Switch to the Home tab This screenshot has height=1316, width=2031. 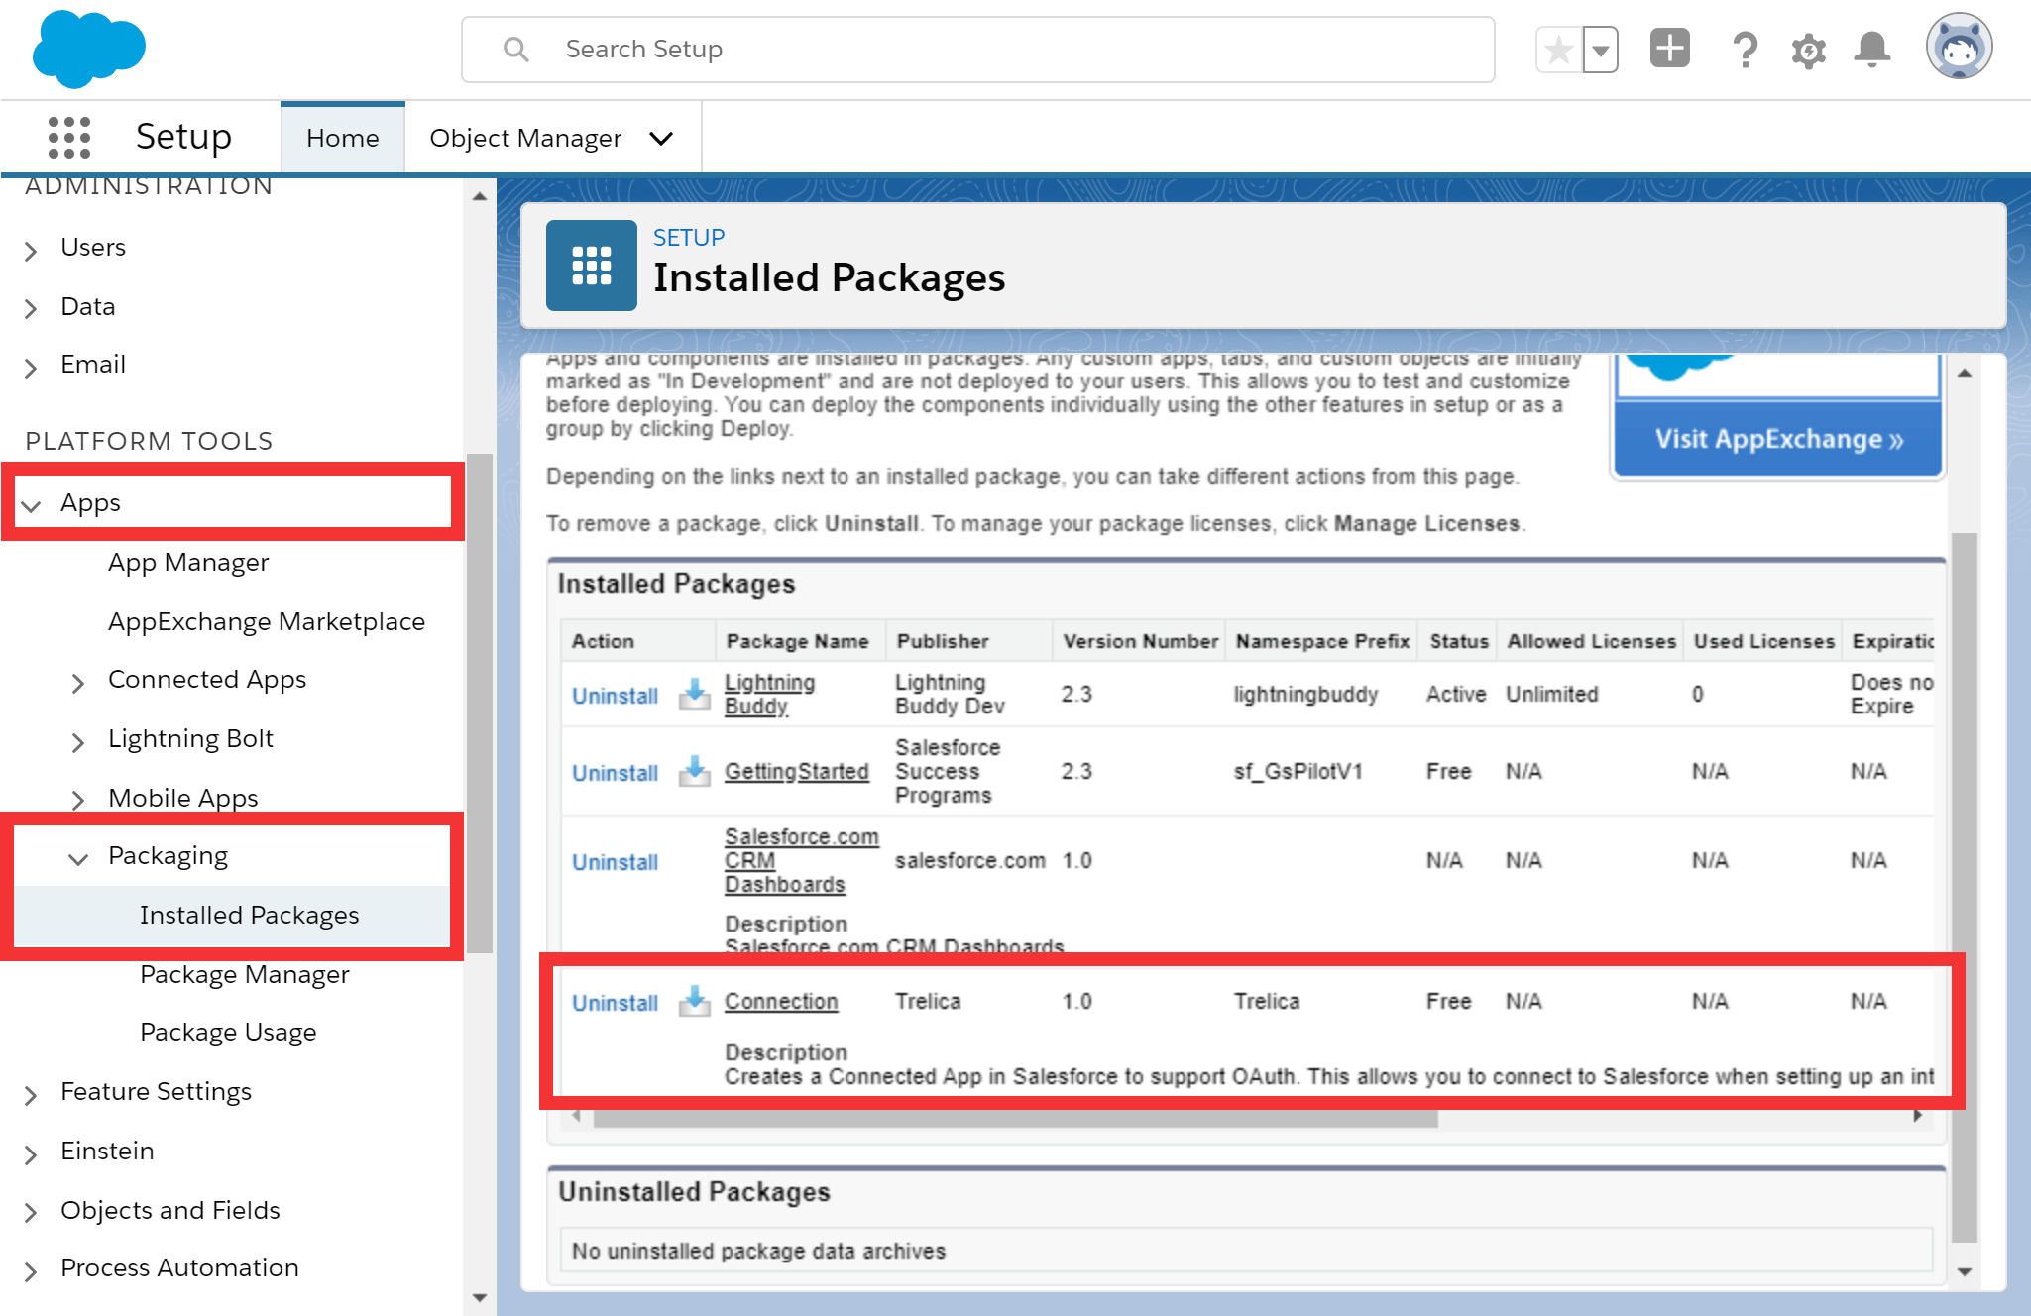[343, 138]
